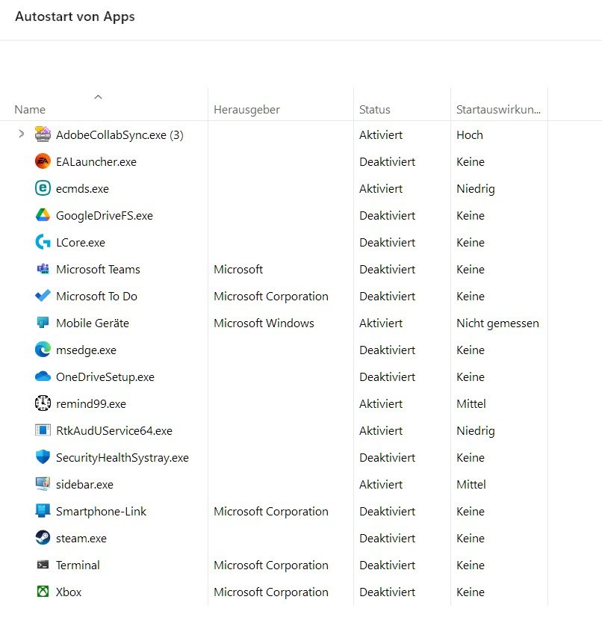Click the SecurityHealthSystray.exe shield icon
Viewport: 602px width, 626px height.
tap(43, 457)
